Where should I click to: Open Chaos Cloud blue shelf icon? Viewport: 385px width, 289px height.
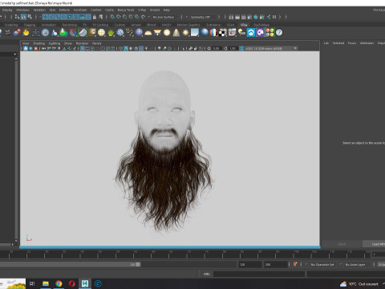(251, 33)
